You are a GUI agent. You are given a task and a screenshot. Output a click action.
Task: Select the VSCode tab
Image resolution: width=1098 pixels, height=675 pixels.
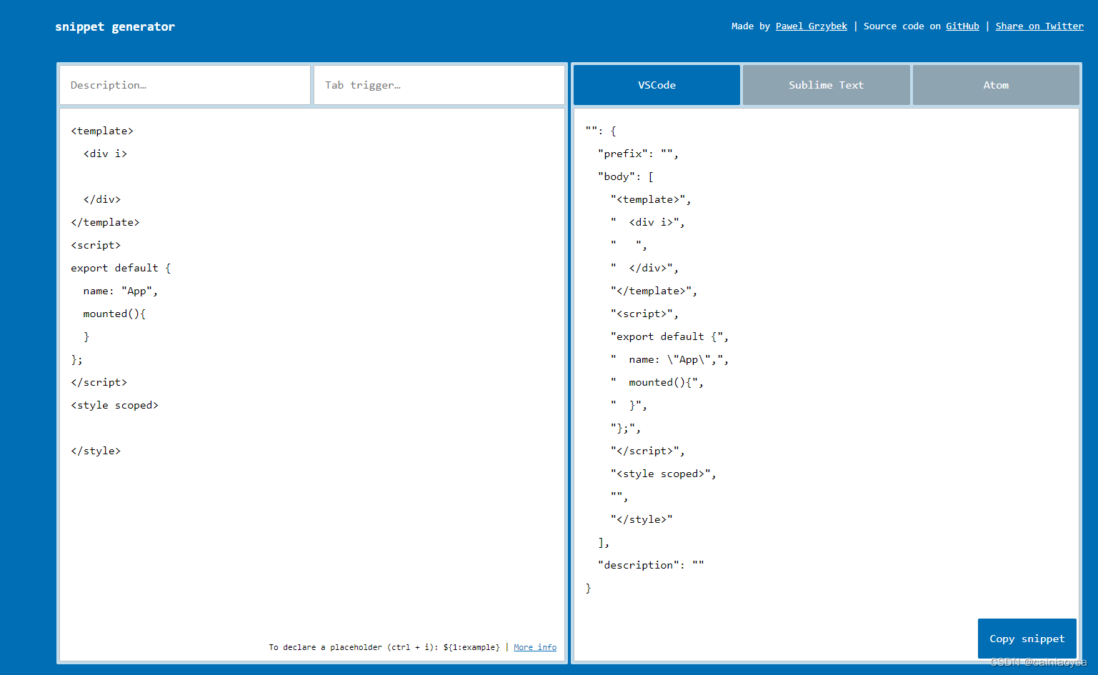click(657, 85)
